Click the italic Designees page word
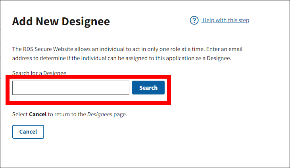Viewport: 290px width, 168px height. [100, 115]
